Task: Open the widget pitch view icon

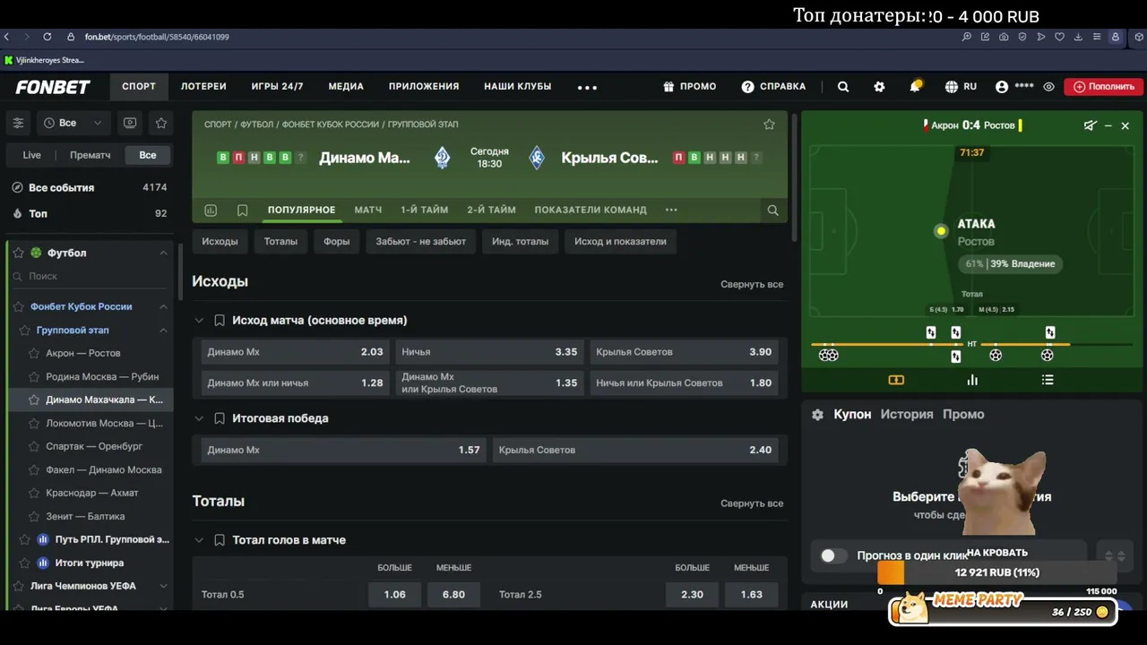Action: [896, 380]
